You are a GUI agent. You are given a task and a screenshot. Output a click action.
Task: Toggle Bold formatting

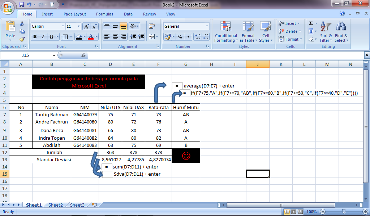[x=35, y=37]
